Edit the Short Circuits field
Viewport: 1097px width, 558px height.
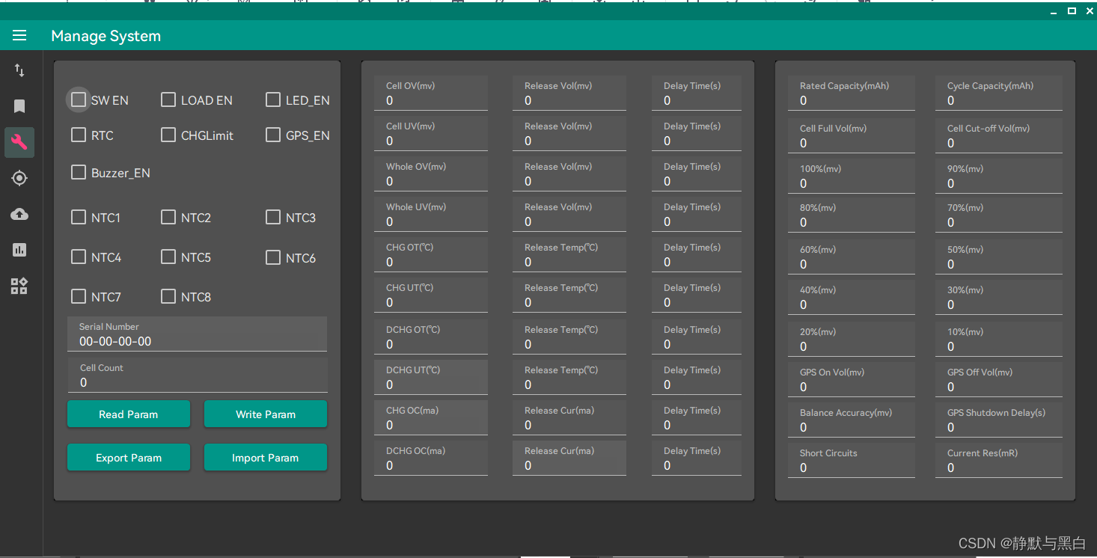(x=852, y=460)
